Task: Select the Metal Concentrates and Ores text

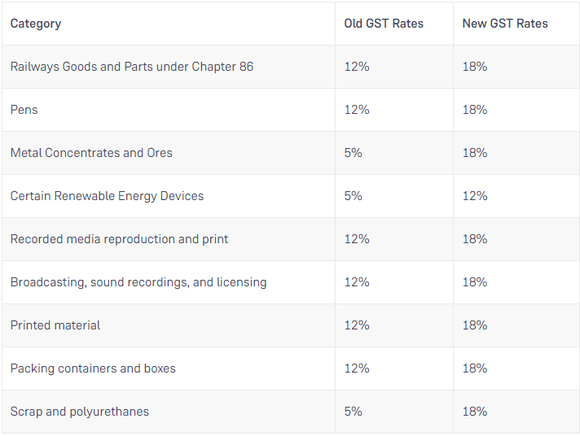Action: click(91, 153)
